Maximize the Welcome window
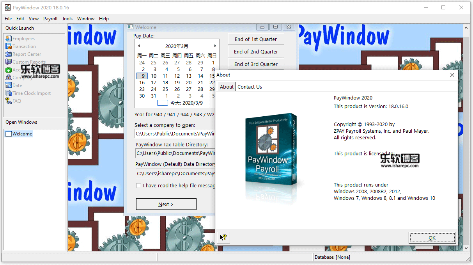Viewport: 473px width, 265px height. coord(275,27)
